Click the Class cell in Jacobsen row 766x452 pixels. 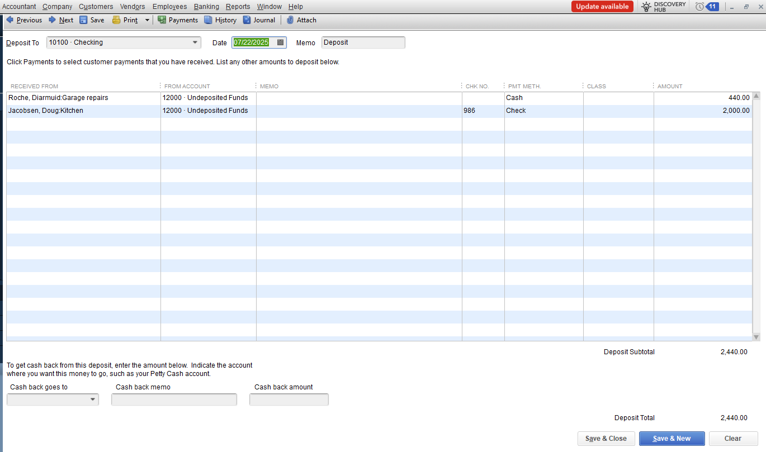coord(618,111)
